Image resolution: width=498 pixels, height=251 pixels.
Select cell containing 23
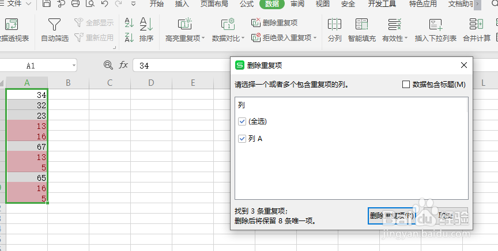(x=27, y=116)
